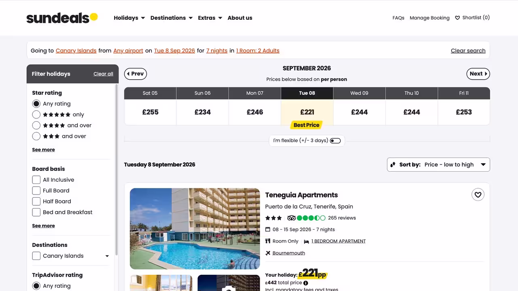Select five stars only rating
The width and height of the screenshot is (518, 291).
click(x=36, y=115)
